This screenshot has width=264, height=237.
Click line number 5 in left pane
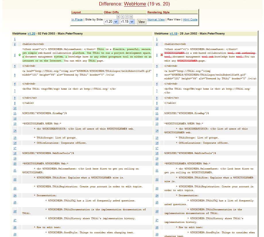(x=15, y=75)
